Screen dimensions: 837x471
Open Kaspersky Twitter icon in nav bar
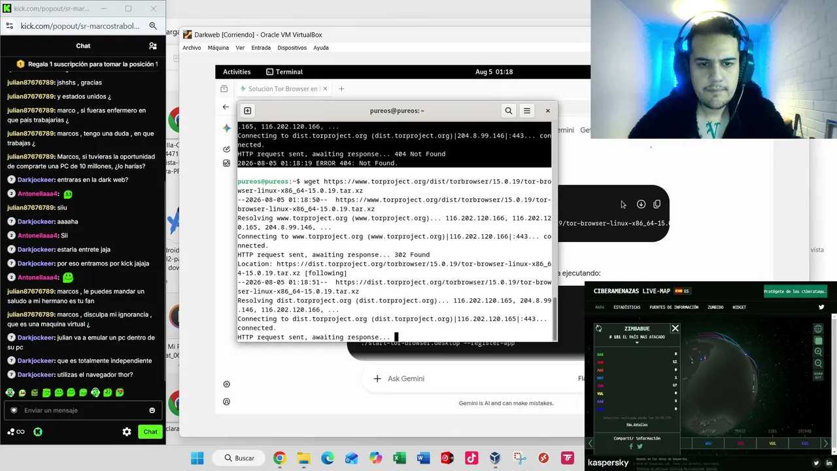(x=822, y=307)
